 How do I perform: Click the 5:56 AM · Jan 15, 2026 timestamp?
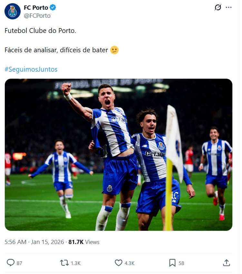tap(34, 242)
